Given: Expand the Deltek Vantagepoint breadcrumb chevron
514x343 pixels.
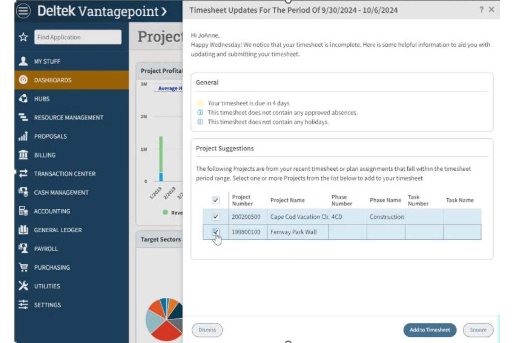Looking at the screenshot, I should pyautogui.click(x=164, y=11).
